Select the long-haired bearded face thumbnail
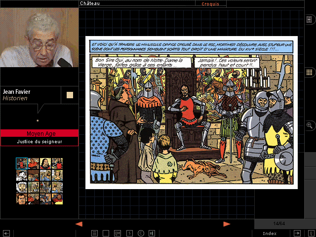 tap(45, 163)
